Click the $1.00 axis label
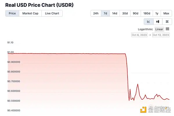The height and width of the screenshot is (116, 174). click(10, 52)
